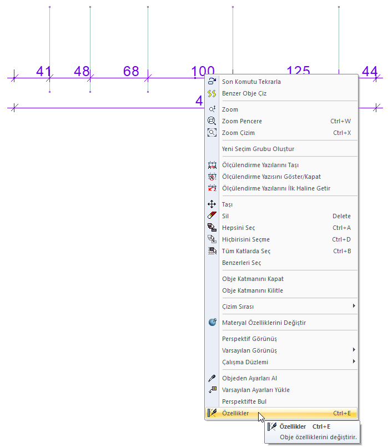Expand the Çizim Sırası submenu arrow
Image resolution: width=388 pixels, height=447 pixels.
pyautogui.click(x=354, y=306)
